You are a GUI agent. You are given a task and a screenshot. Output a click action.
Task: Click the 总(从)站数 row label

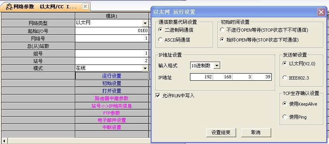click(38, 46)
